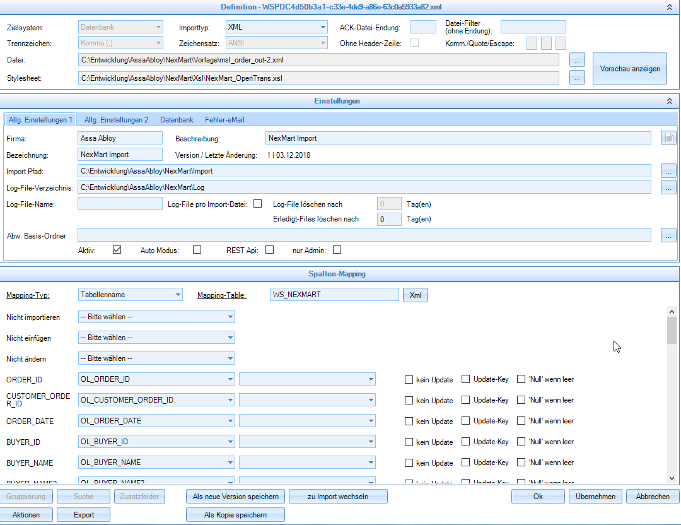Viewport: 681px width, 525px height.
Task: Click browse button next to Datei path
Action: [577, 60]
